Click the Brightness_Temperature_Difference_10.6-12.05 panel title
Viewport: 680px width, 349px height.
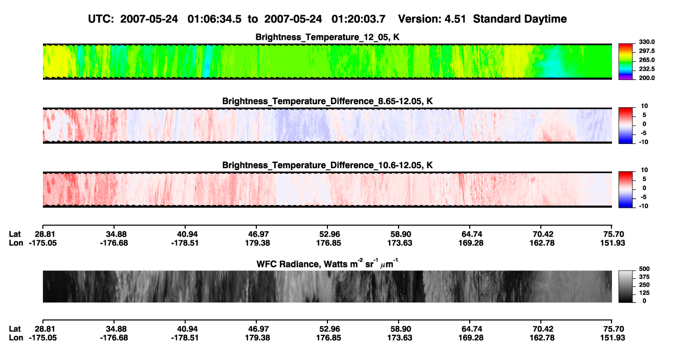coord(327,165)
